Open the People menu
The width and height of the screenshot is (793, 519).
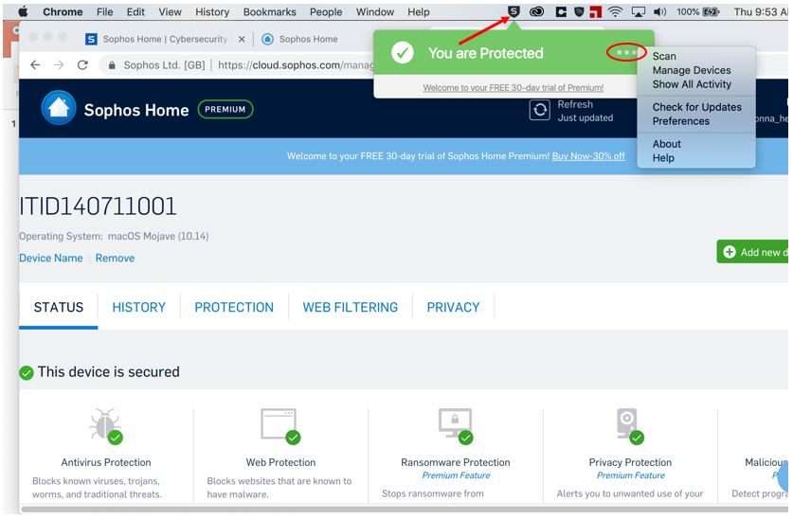(326, 11)
